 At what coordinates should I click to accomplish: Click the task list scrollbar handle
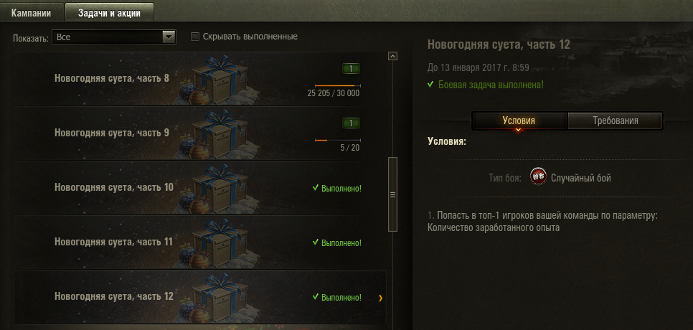point(392,194)
